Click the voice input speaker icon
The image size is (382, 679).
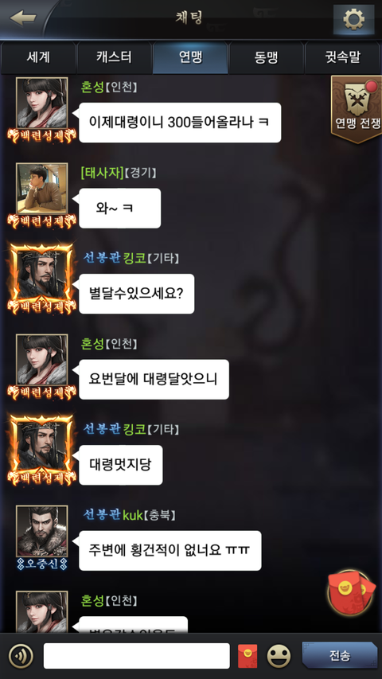(x=21, y=656)
